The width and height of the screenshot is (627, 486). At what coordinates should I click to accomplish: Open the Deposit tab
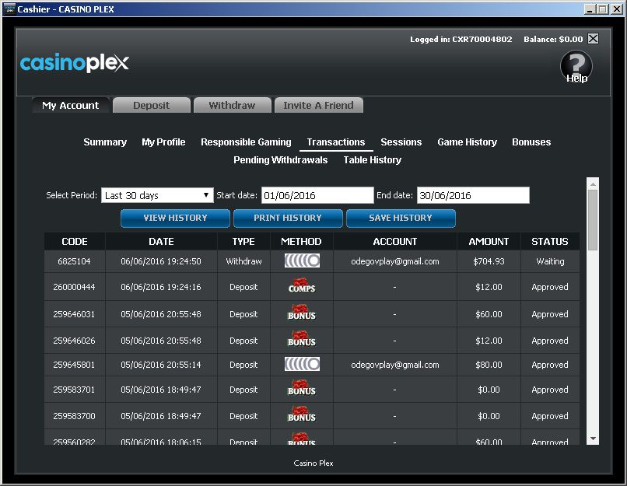151,105
